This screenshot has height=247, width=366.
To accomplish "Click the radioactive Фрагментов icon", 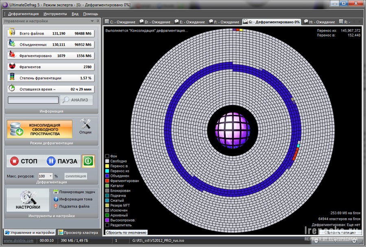I will (12, 66).
